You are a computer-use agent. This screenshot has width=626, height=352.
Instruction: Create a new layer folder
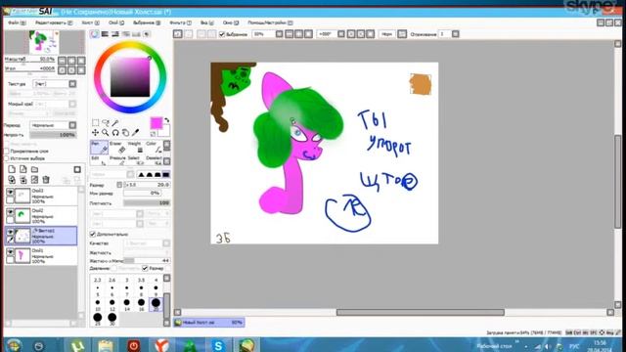(x=35, y=169)
